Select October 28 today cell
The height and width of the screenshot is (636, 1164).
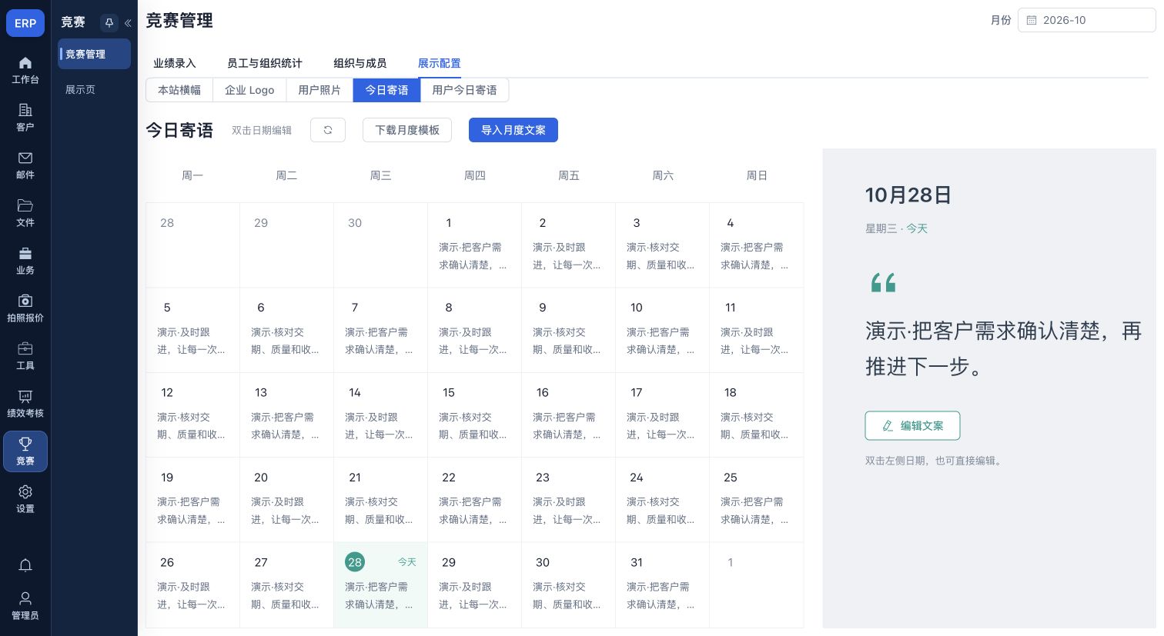(x=380, y=584)
